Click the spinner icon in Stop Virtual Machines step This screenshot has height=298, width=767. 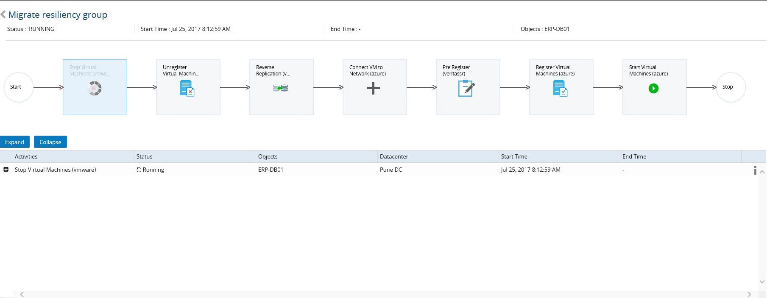[95, 88]
